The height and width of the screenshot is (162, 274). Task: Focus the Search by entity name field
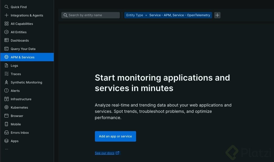(90, 15)
